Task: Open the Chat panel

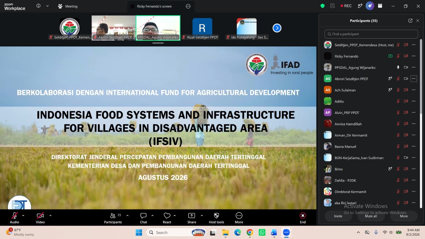Action: [143, 218]
